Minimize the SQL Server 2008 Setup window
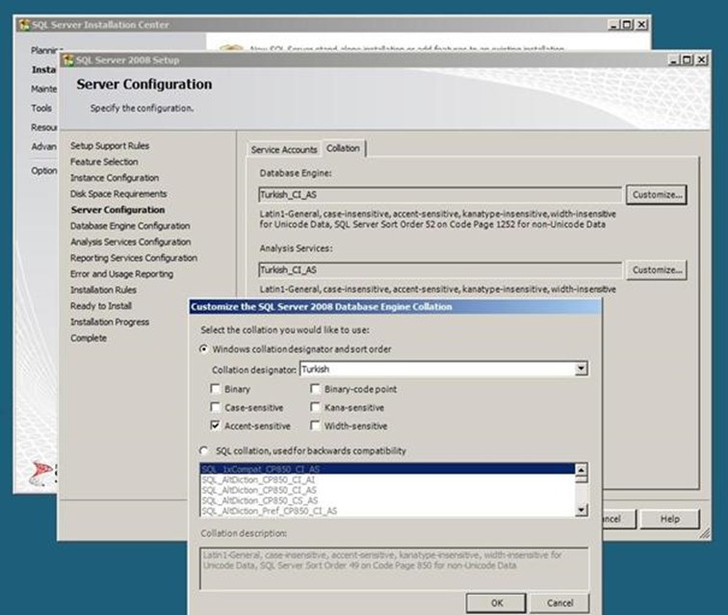 673,60
